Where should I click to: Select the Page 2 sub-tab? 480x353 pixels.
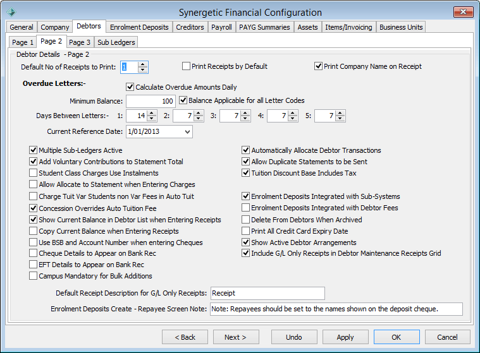point(51,41)
